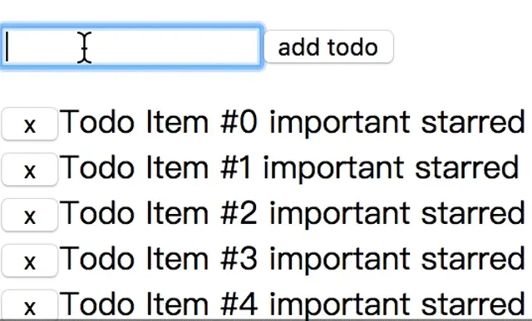Click the word starred on Todo Item #0
This screenshot has width=532, height=321.
point(473,122)
